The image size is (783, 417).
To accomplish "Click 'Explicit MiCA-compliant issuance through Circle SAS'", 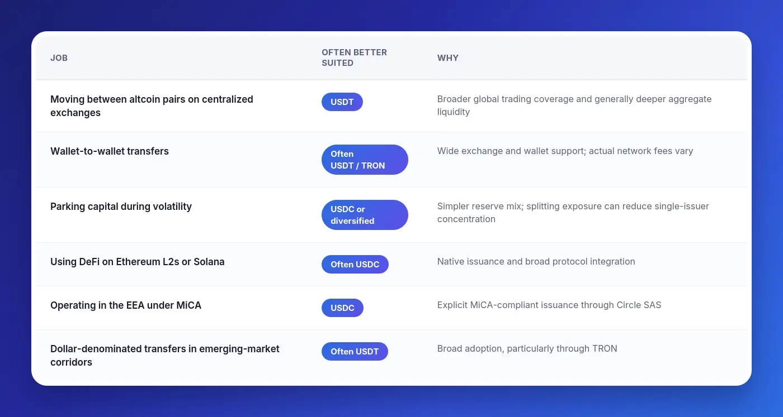I will click(549, 305).
